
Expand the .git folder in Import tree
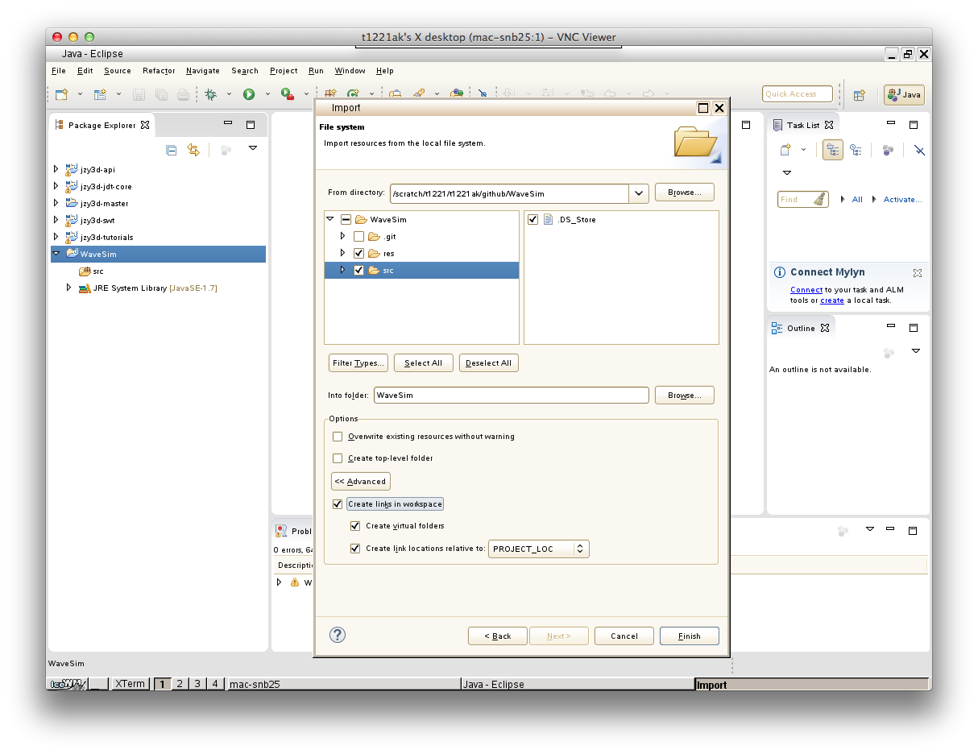343,237
